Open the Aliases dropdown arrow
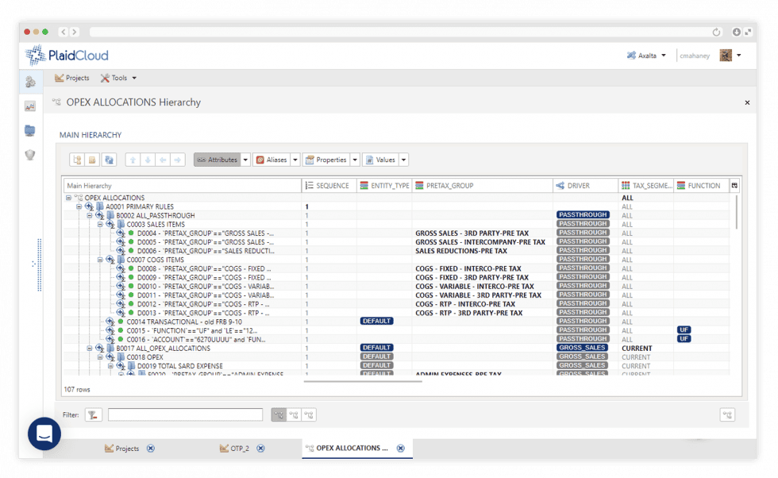This screenshot has width=778, height=478. (295, 160)
